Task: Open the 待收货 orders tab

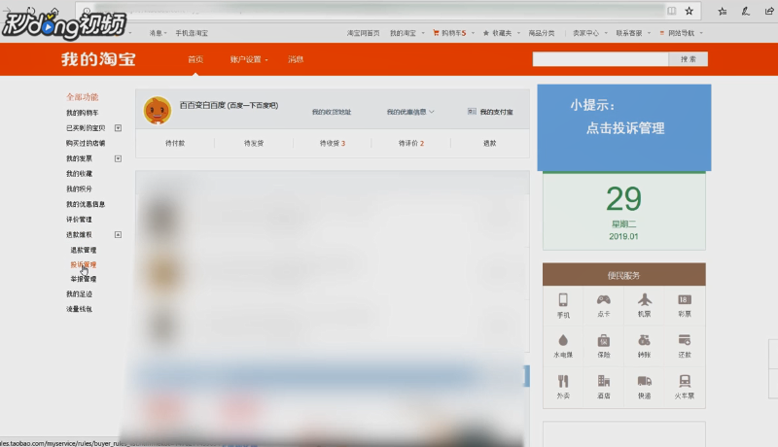Action: click(x=333, y=143)
